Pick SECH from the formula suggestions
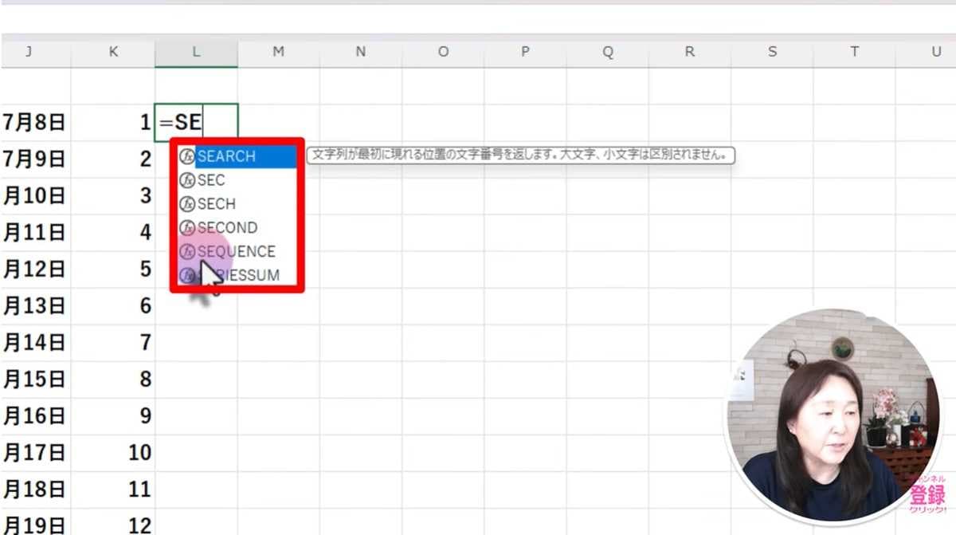Image resolution: width=956 pixels, height=535 pixels. pos(237,204)
